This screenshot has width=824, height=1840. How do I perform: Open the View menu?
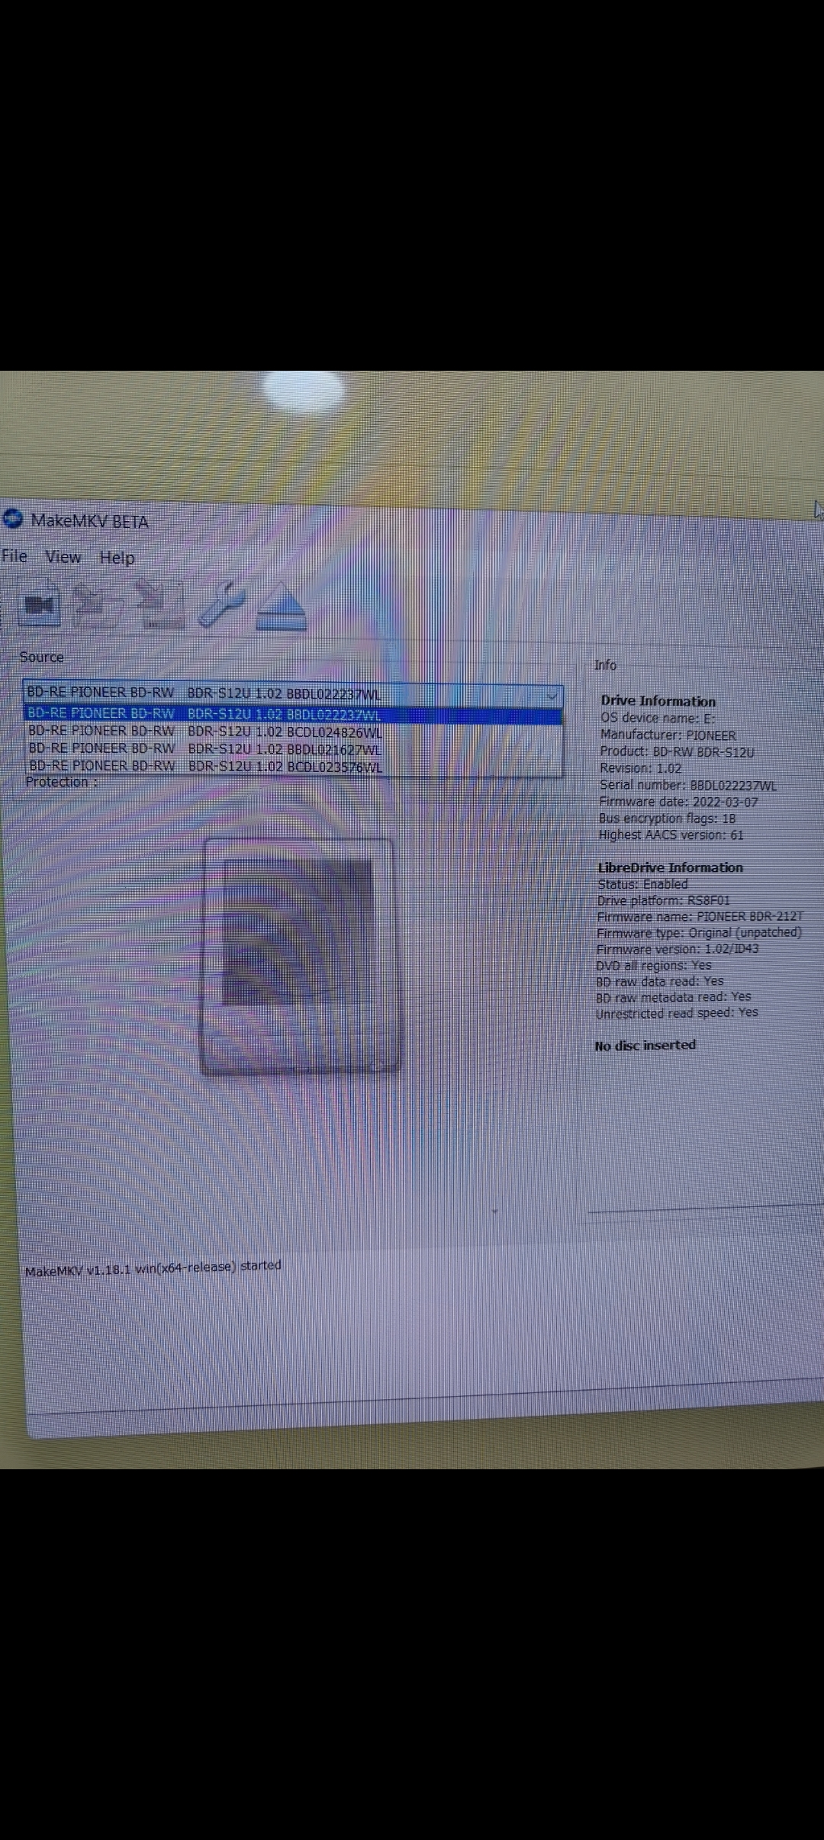63,557
